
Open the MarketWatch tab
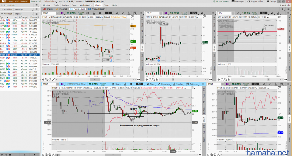(86, 5)
